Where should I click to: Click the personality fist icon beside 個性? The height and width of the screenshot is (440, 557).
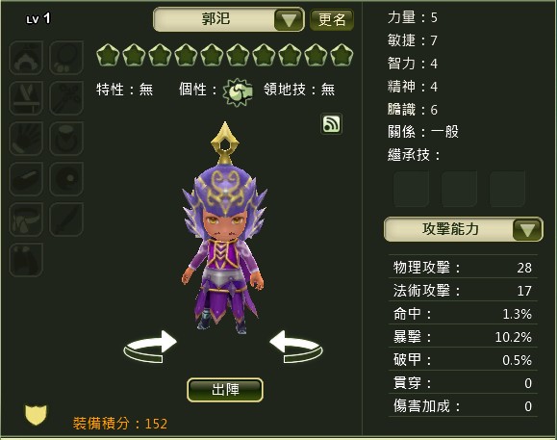[x=238, y=92]
